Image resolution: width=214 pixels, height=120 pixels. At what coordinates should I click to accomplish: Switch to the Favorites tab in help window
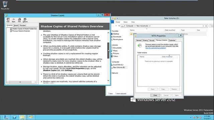point(22,25)
